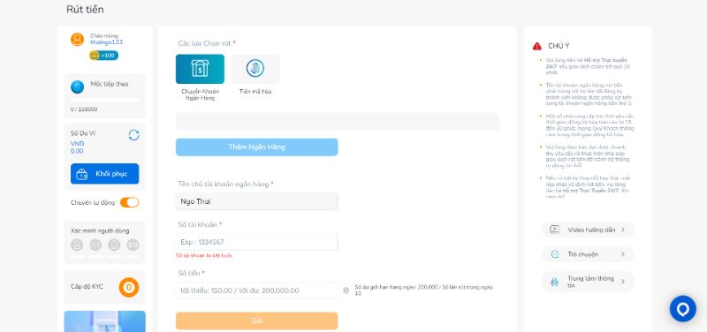Open the Video hướng dẫn link
Image resolution: width=707 pixels, height=332 pixels.
pyautogui.click(x=588, y=230)
